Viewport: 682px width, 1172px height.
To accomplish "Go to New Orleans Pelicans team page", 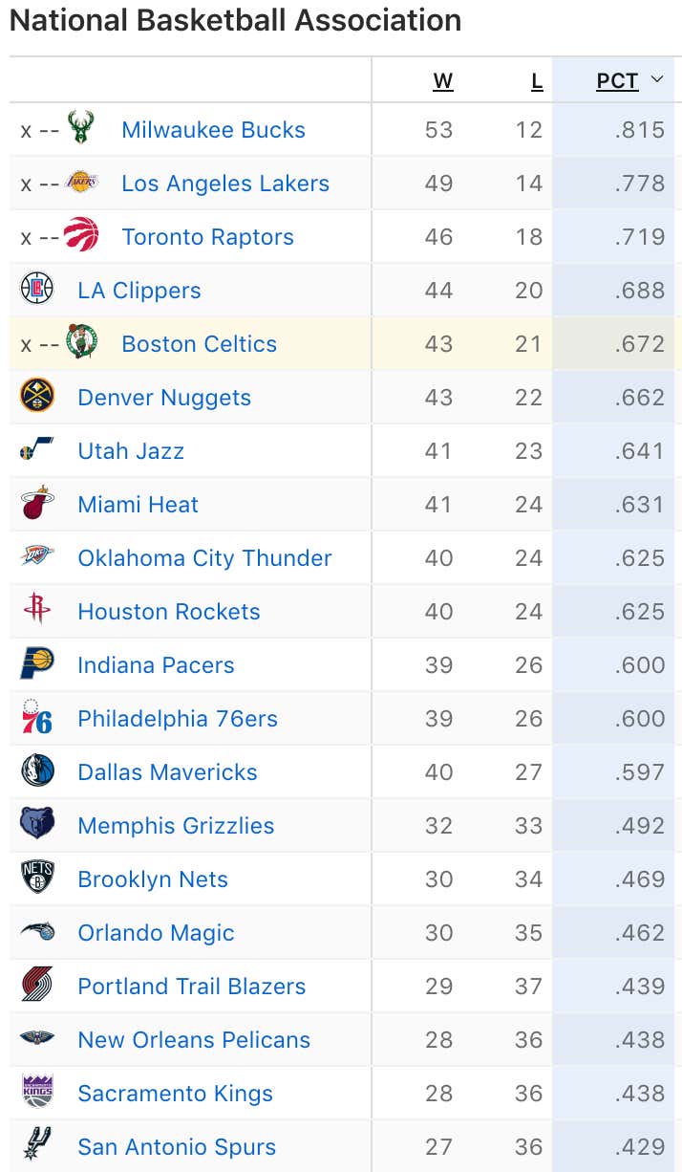I will tap(194, 1040).
